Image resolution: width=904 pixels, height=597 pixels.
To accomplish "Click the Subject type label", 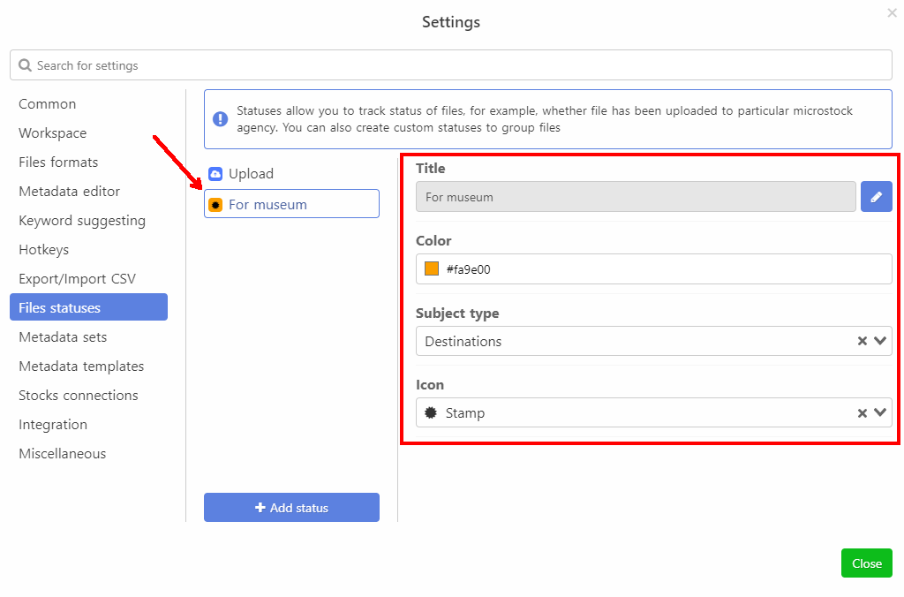I will [458, 314].
